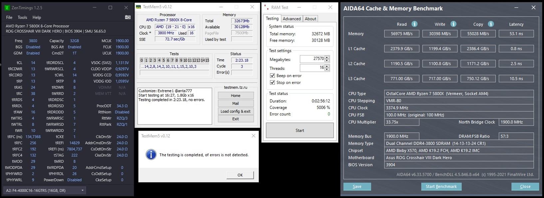The width and height of the screenshot is (544, 198).
Task: Click the Home button in TestMem5
Action: (x=235, y=96)
